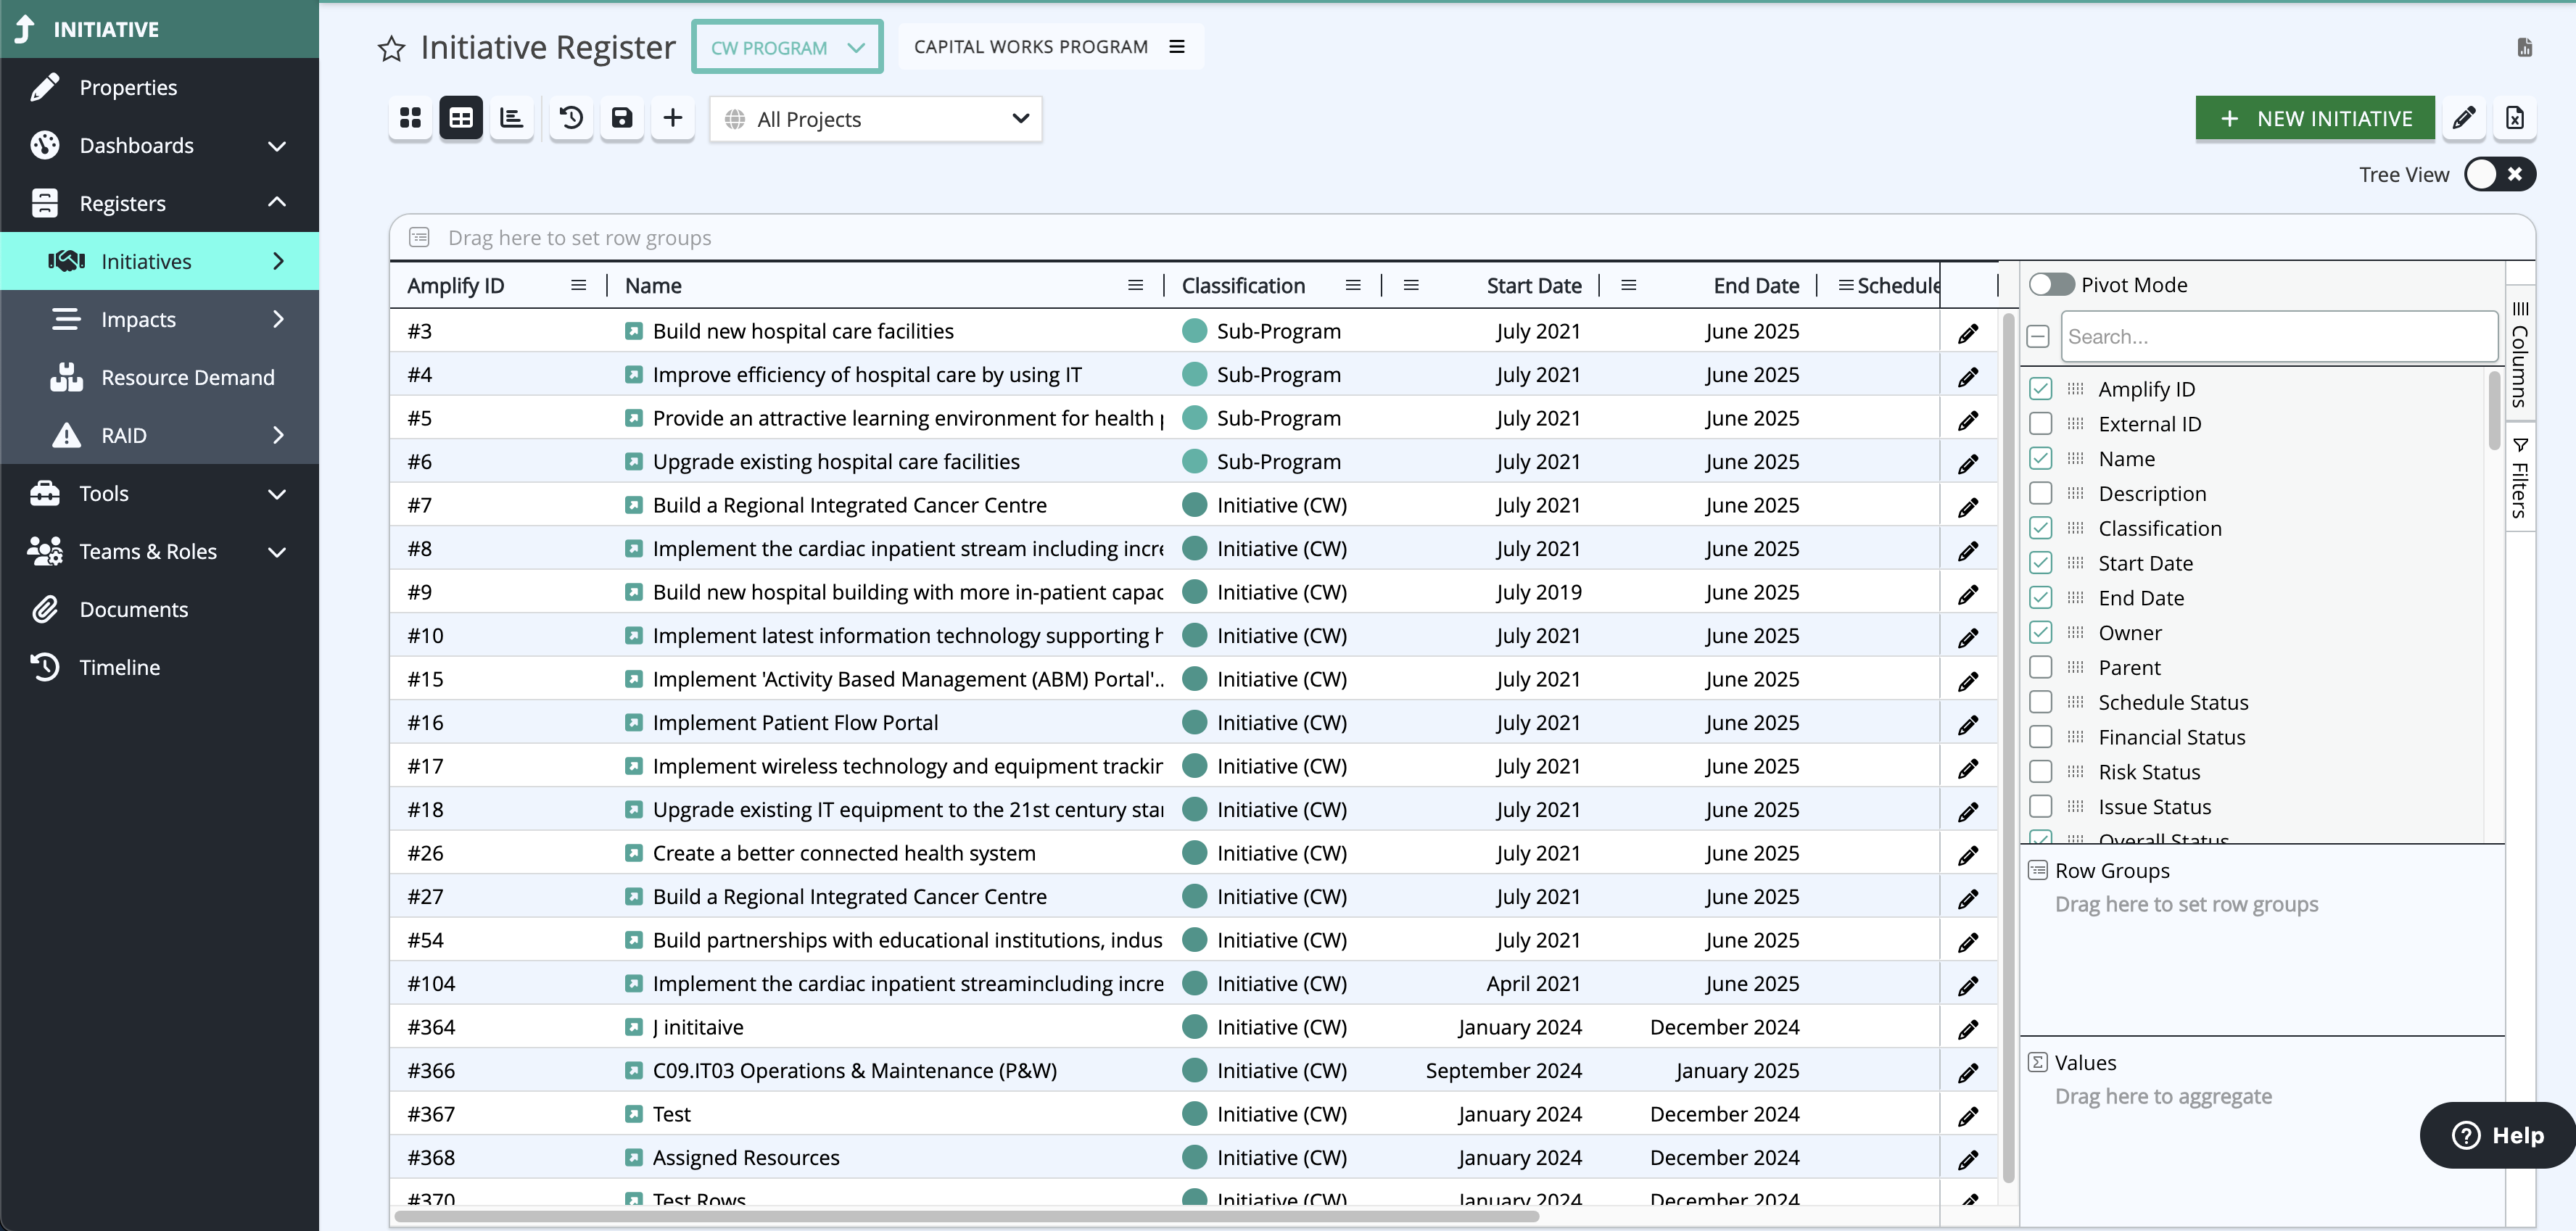The image size is (2576, 1231).
Task: Open the End Date column menu icon
Action: click(1628, 285)
